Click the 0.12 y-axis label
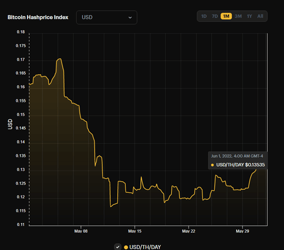This screenshot has height=250, width=284. click(21, 197)
